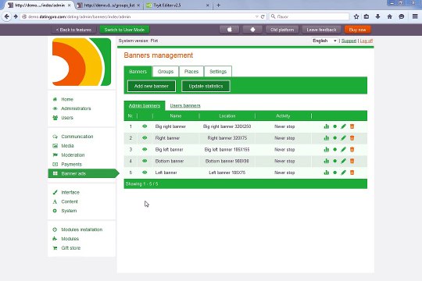The height and width of the screenshot is (281, 422).
Task: Edit the Right banner
Action: (x=343, y=138)
